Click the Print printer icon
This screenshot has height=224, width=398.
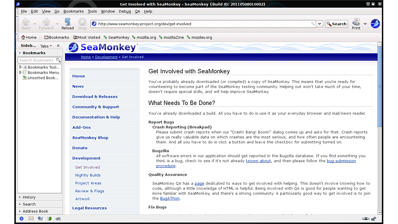[x=356, y=22]
